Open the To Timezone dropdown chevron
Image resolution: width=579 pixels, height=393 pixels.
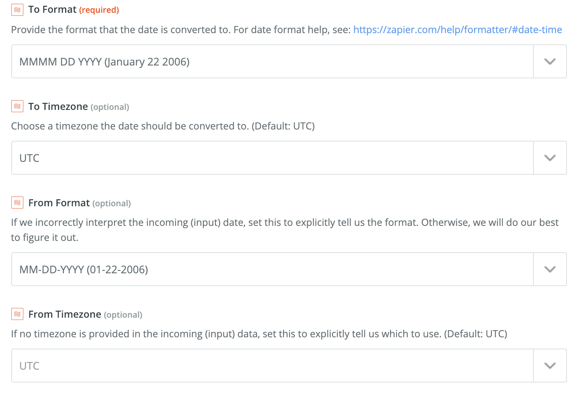[x=550, y=158]
